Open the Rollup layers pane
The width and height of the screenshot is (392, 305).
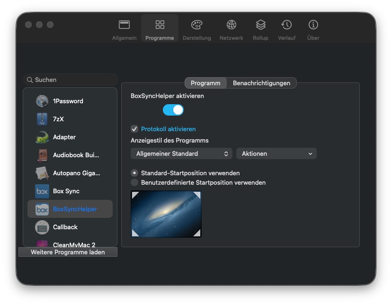260,29
